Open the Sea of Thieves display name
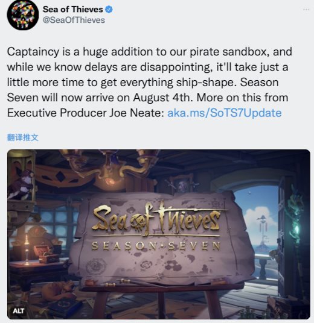Screen dimensions: 314x323 coord(73,10)
